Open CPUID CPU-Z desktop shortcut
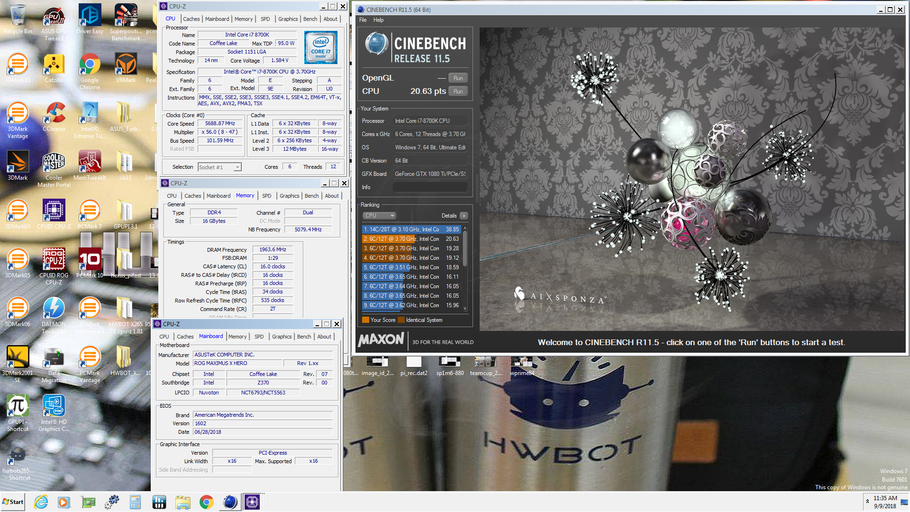 coord(54,215)
